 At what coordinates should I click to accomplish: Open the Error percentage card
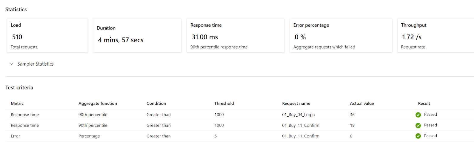tap(341, 35)
